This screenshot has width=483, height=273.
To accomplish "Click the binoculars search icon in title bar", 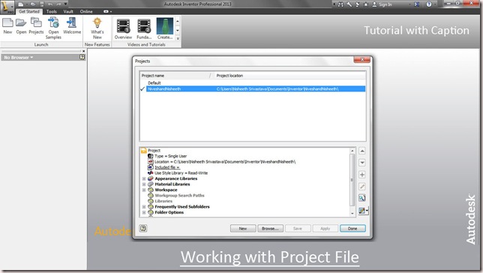I will (340, 4).
